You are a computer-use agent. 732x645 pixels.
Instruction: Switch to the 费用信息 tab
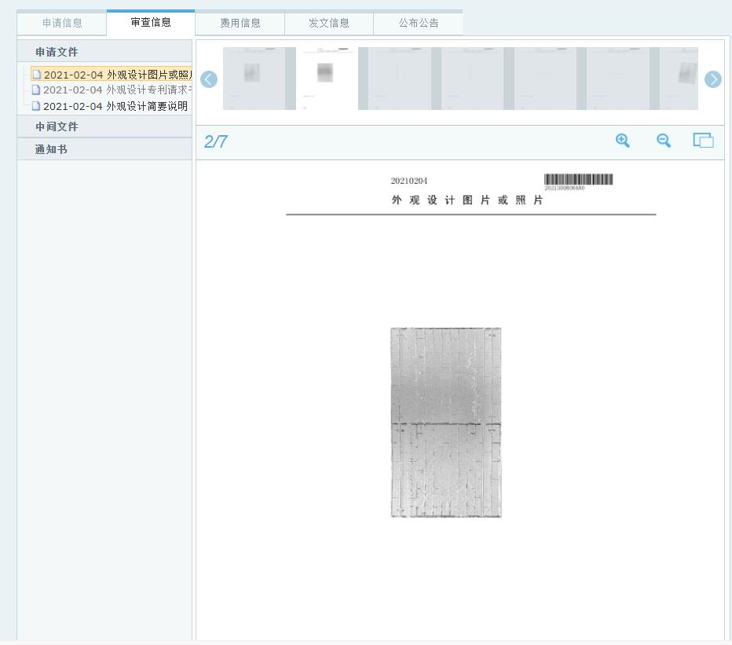(240, 23)
